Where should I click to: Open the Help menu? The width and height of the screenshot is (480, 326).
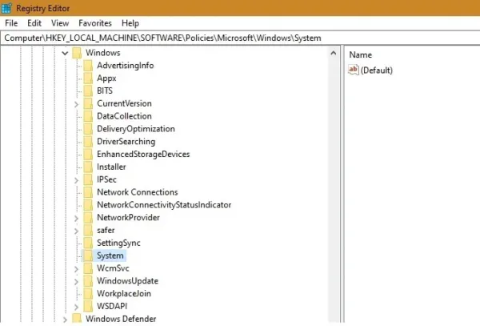pyautogui.click(x=130, y=23)
